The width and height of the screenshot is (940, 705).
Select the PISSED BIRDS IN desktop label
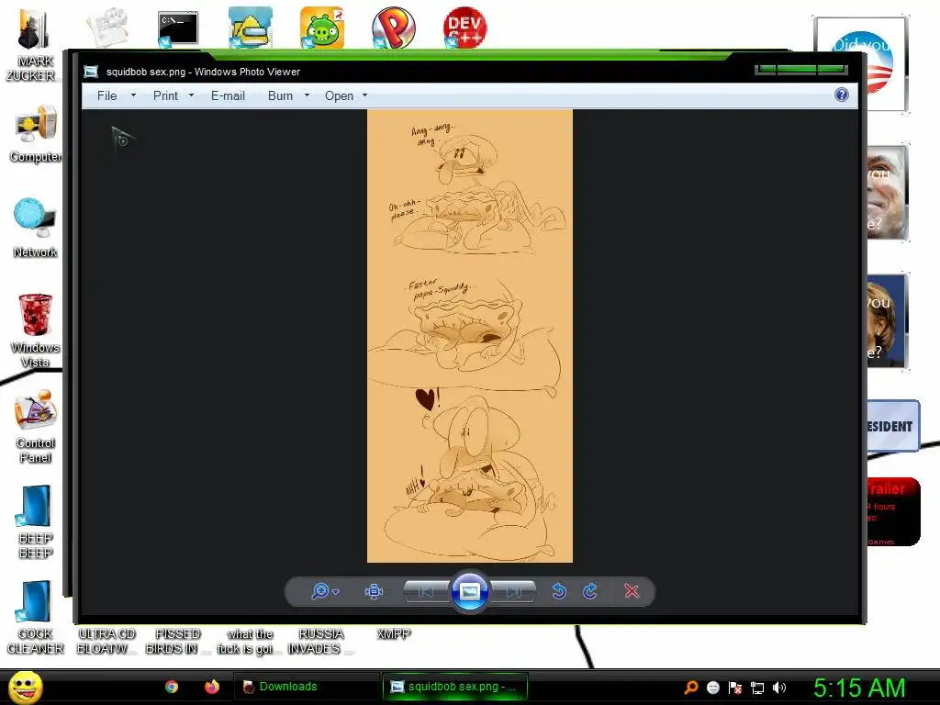pos(178,641)
